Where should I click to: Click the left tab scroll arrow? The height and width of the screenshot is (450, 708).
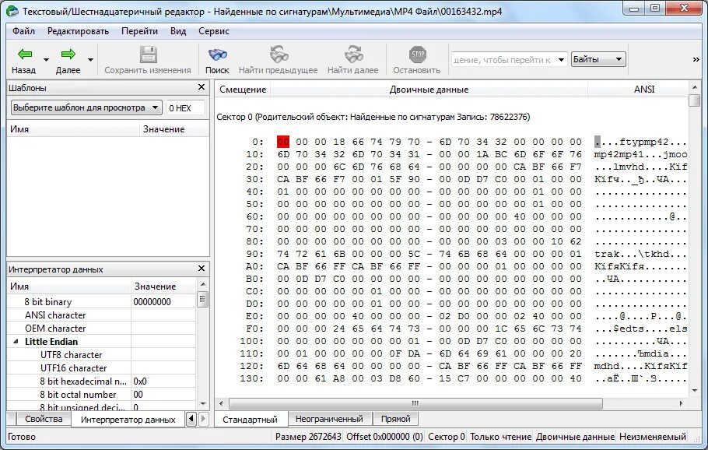pyautogui.click(x=191, y=419)
